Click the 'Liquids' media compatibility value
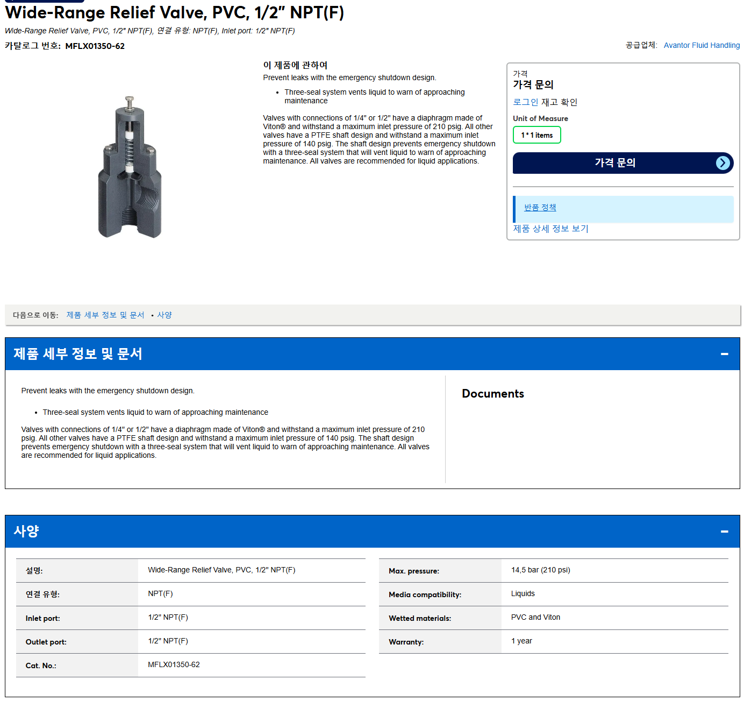 click(523, 594)
